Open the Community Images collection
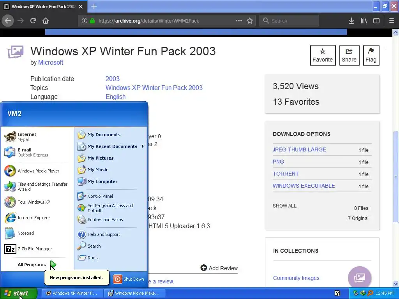 pos(296,278)
